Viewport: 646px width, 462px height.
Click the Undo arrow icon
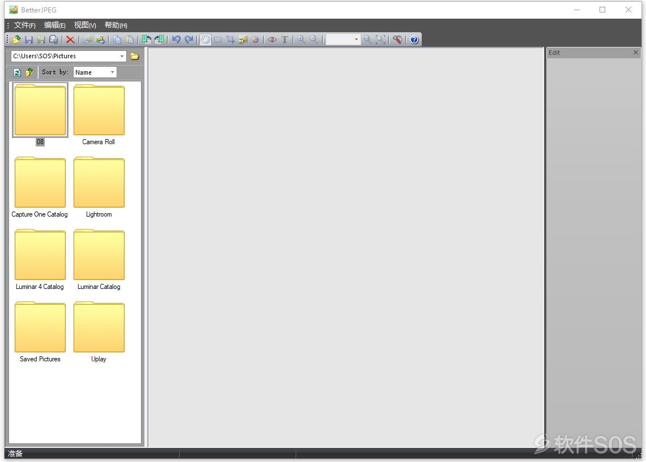pos(176,40)
